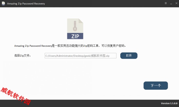179x107 pixels.
Task: Click the 选择Zip文件 label
Action: click(x=22, y=56)
